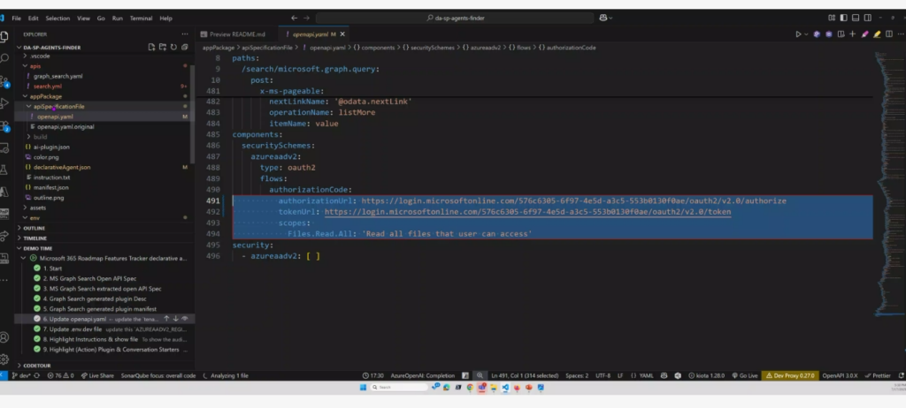This screenshot has height=408, width=906.
Task: Click split editor icon in editor toolbar
Action: (888, 34)
